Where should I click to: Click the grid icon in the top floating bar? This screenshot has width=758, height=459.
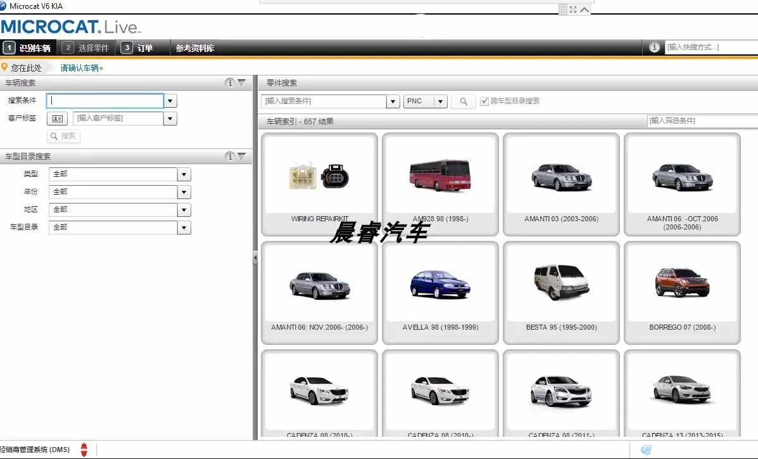click(x=562, y=10)
